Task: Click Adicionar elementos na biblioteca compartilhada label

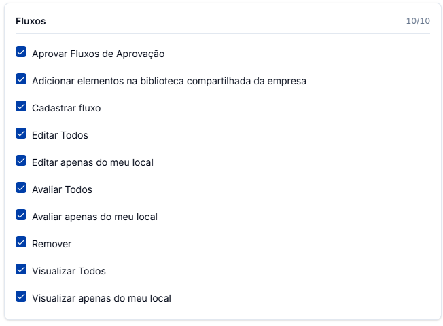Action: pyautogui.click(x=169, y=81)
